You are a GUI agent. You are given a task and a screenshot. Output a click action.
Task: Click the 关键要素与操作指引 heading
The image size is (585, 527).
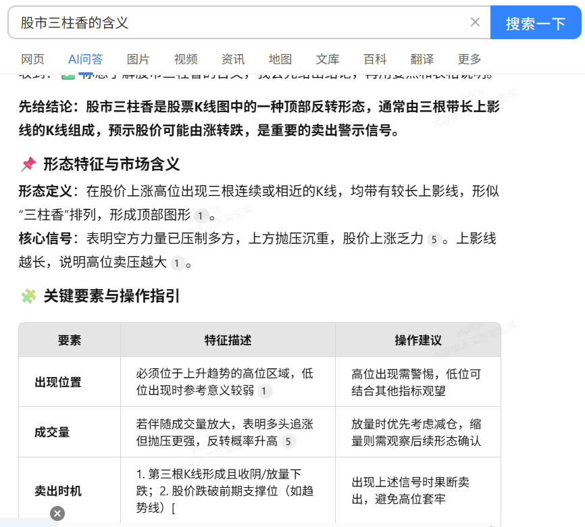tap(111, 296)
